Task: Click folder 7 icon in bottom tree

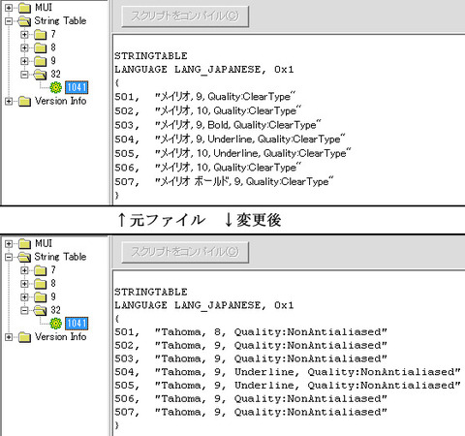Action: point(40,270)
